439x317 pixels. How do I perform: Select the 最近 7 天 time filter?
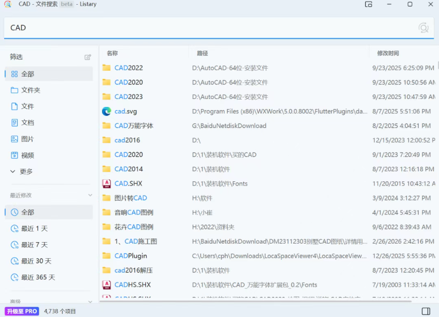(x=34, y=245)
